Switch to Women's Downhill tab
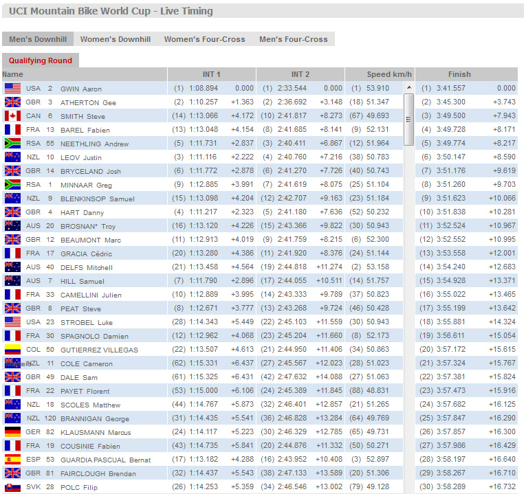526x494 pixels. 116,39
